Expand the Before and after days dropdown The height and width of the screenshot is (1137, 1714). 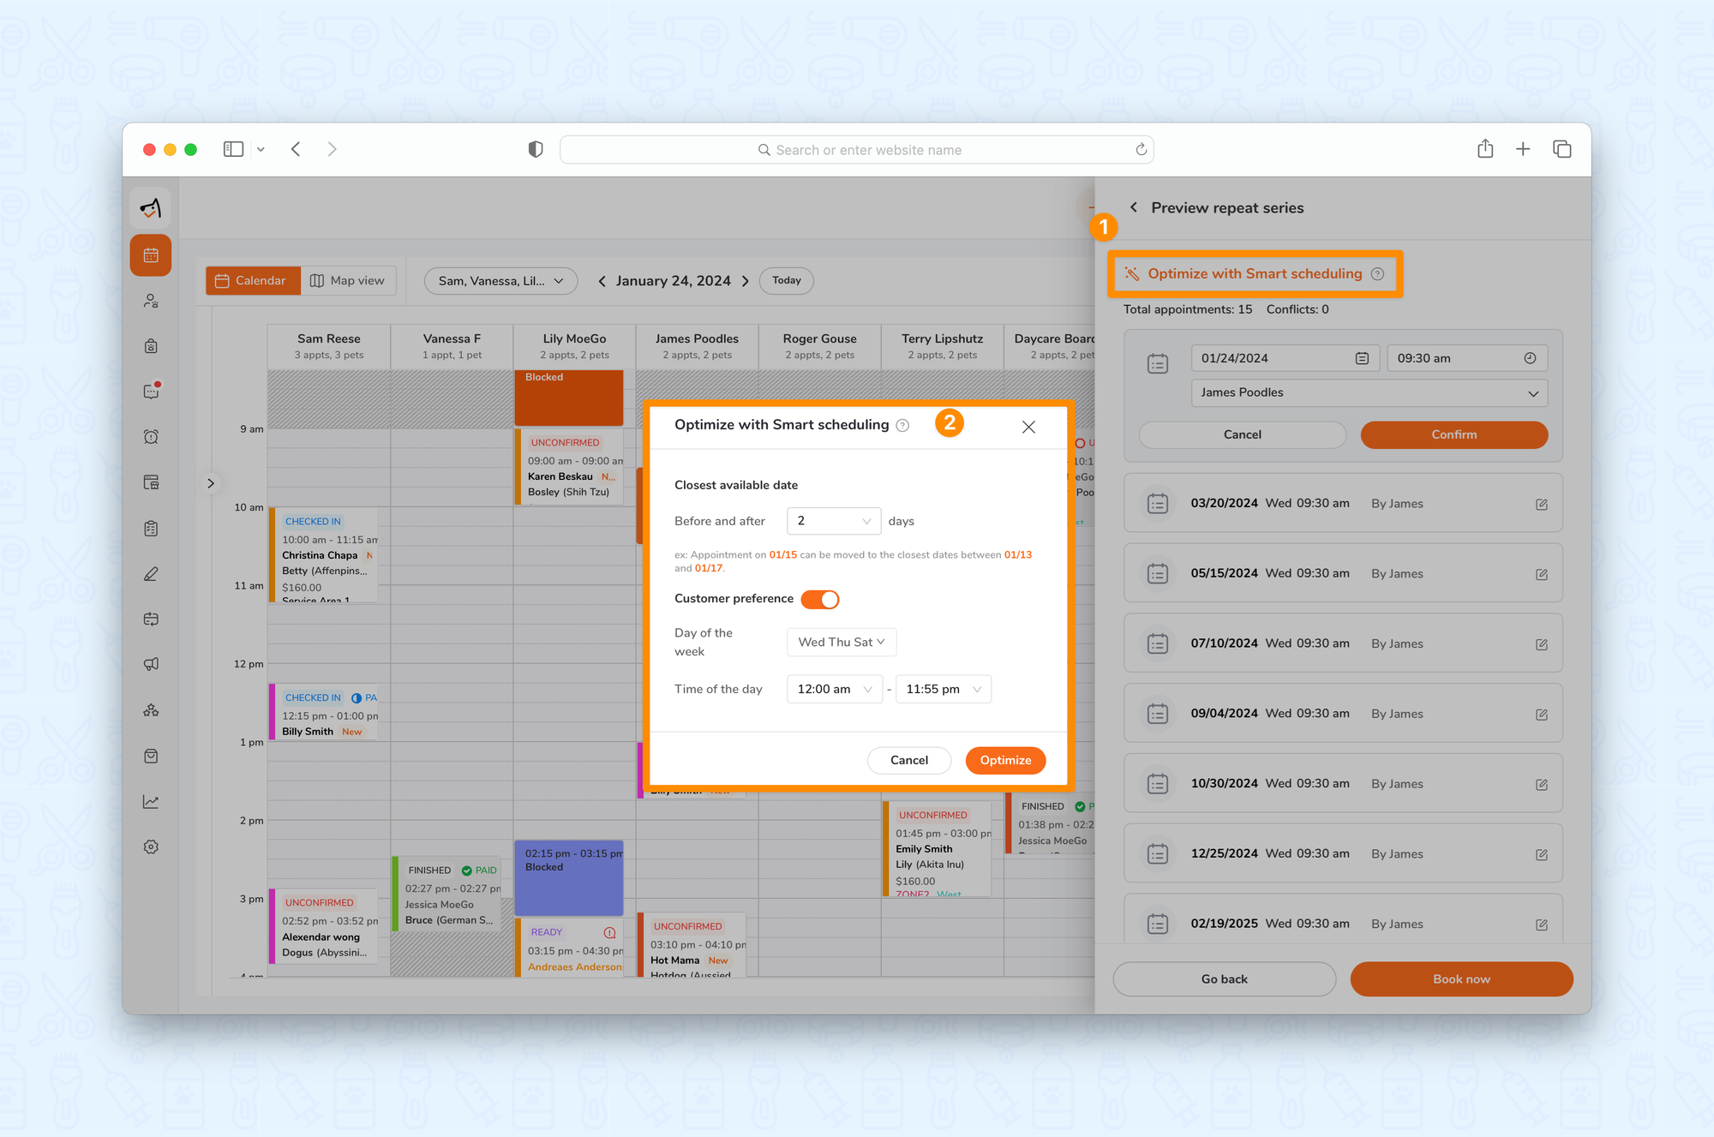pyautogui.click(x=833, y=521)
